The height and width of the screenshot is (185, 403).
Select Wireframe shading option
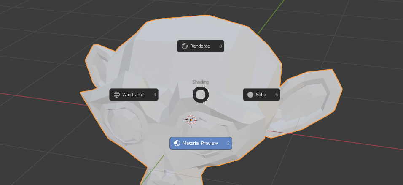pos(134,95)
